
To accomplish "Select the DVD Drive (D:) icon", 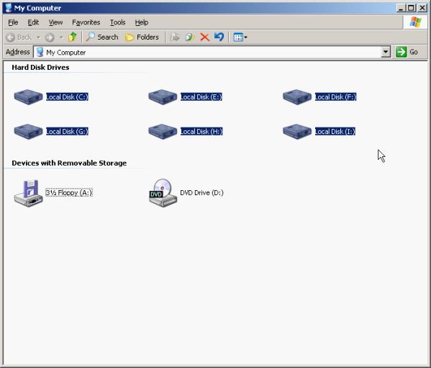I will (x=163, y=192).
